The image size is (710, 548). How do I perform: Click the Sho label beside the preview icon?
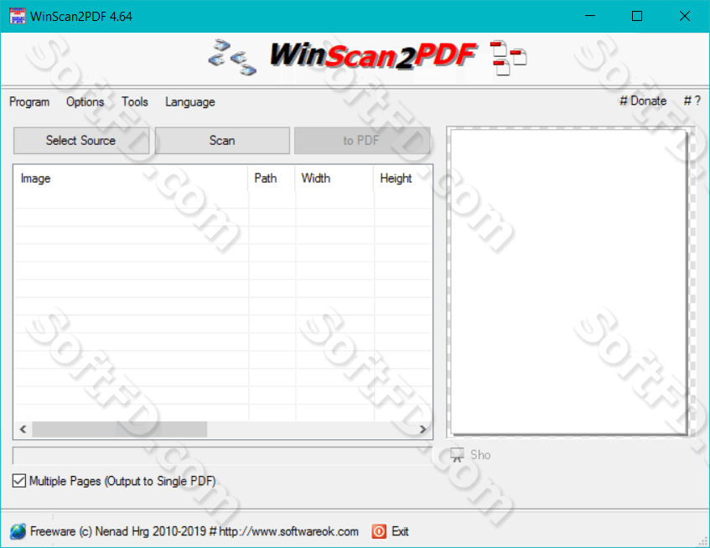point(480,455)
